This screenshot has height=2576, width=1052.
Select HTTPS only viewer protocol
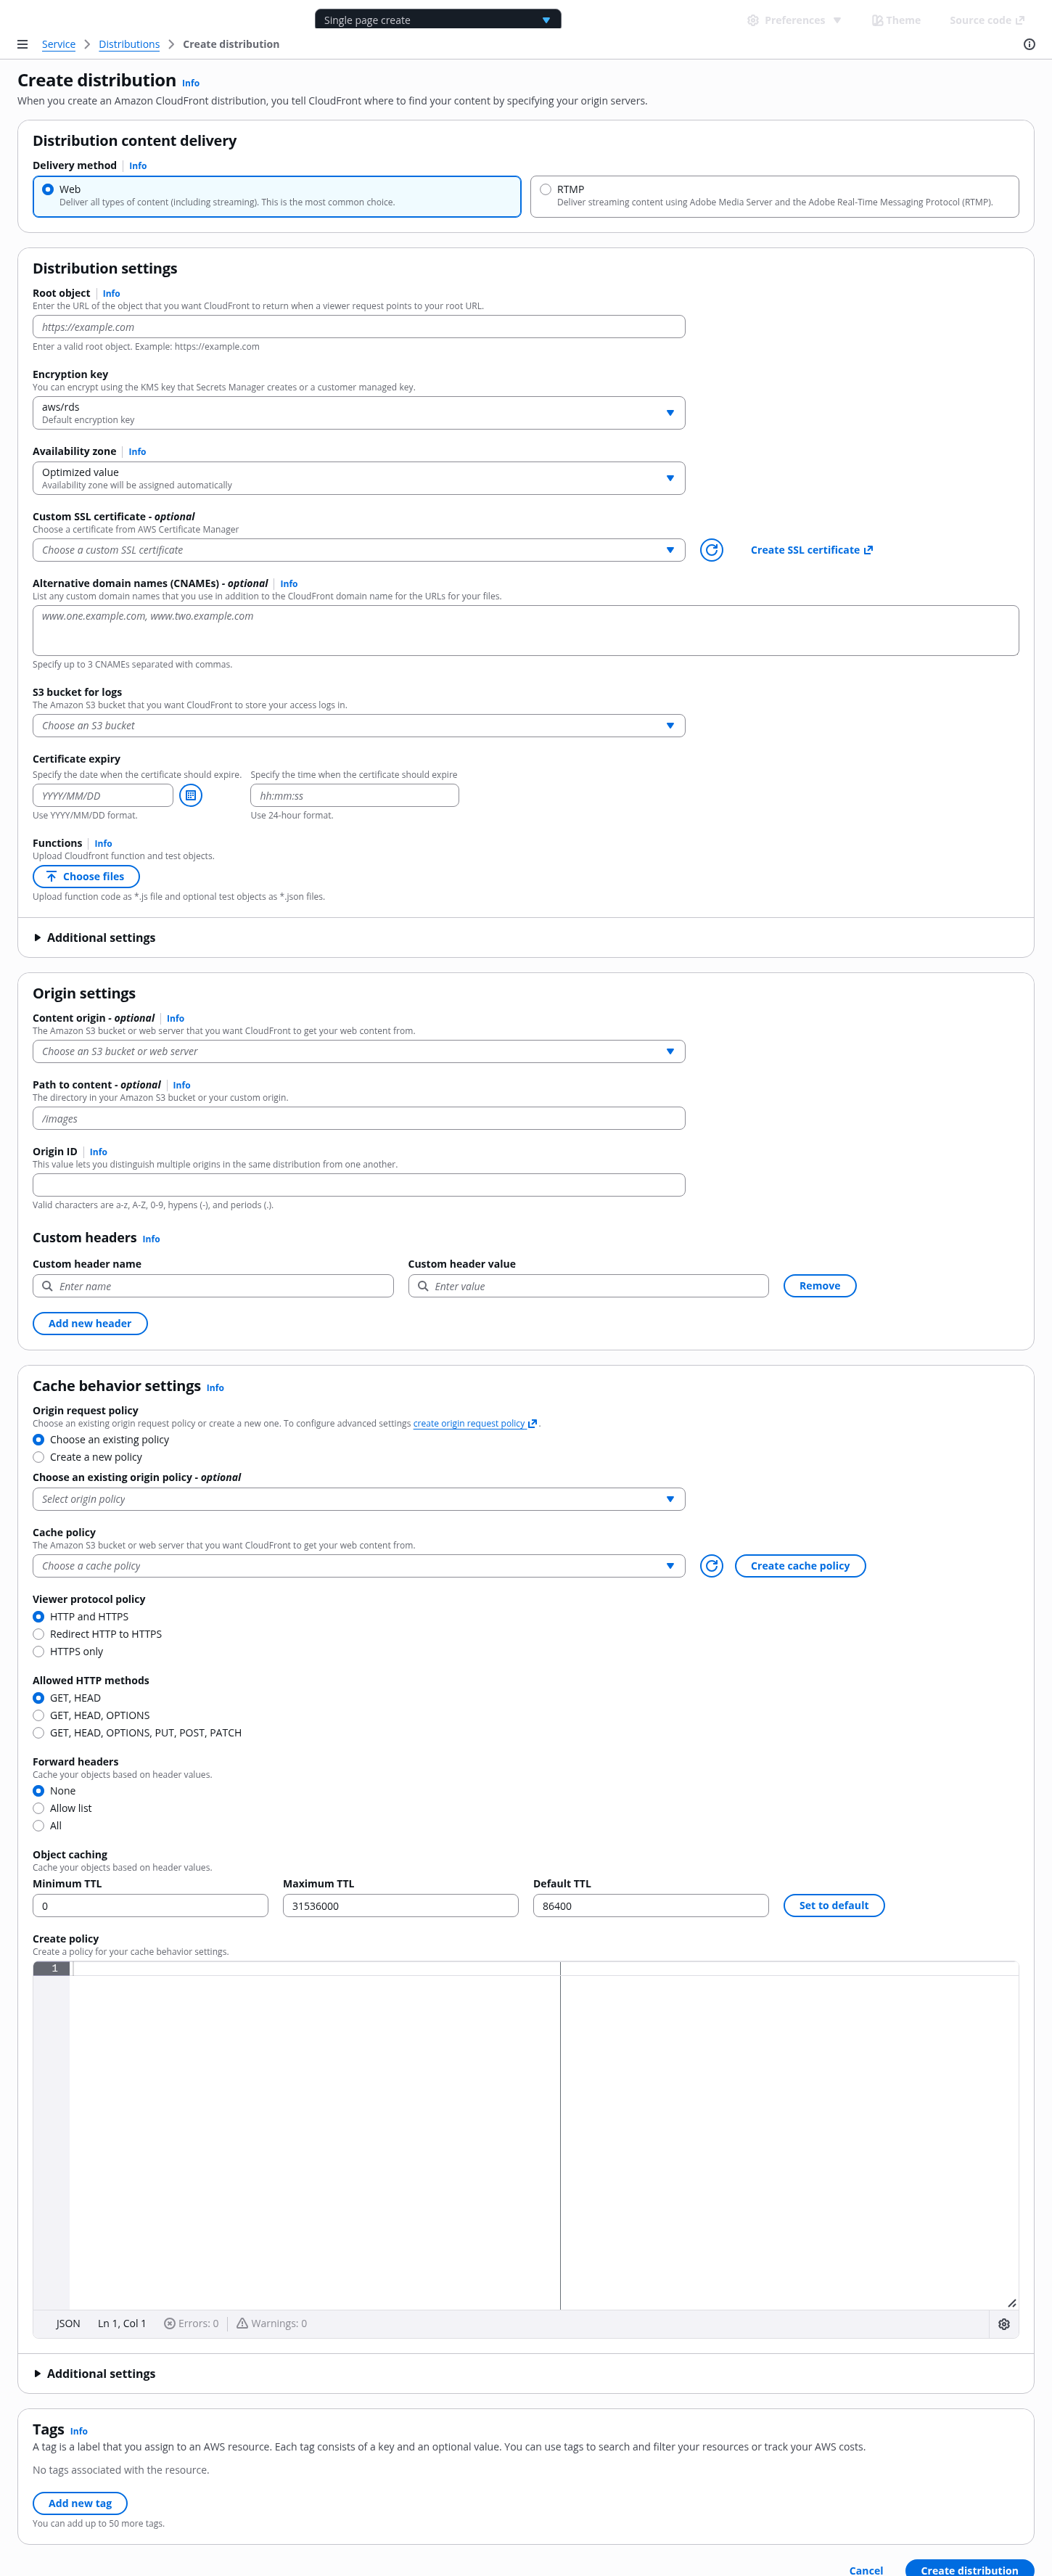pos(39,1652)
